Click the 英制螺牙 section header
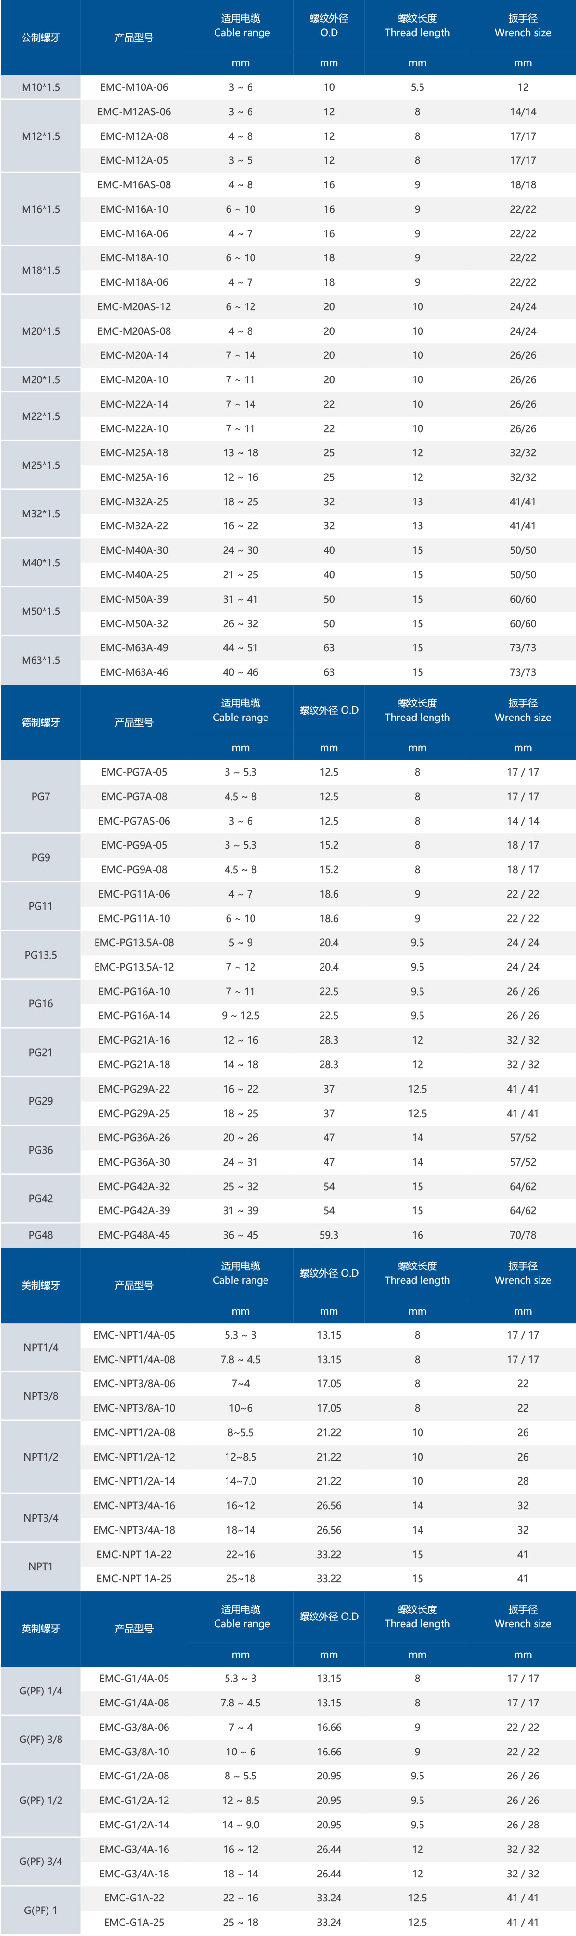This screenshot has height=1936, width=576. point(40,1629)
